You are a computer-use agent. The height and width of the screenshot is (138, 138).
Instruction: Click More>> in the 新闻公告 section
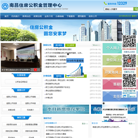(x=96, y=45)
